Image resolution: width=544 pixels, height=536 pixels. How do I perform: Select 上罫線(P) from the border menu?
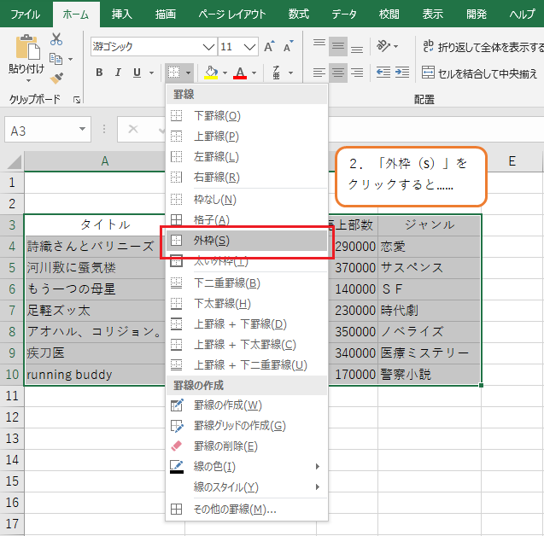(247, 137)
